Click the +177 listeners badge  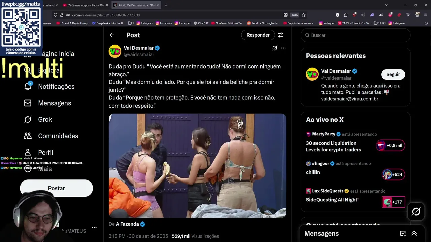click(393, 202)
